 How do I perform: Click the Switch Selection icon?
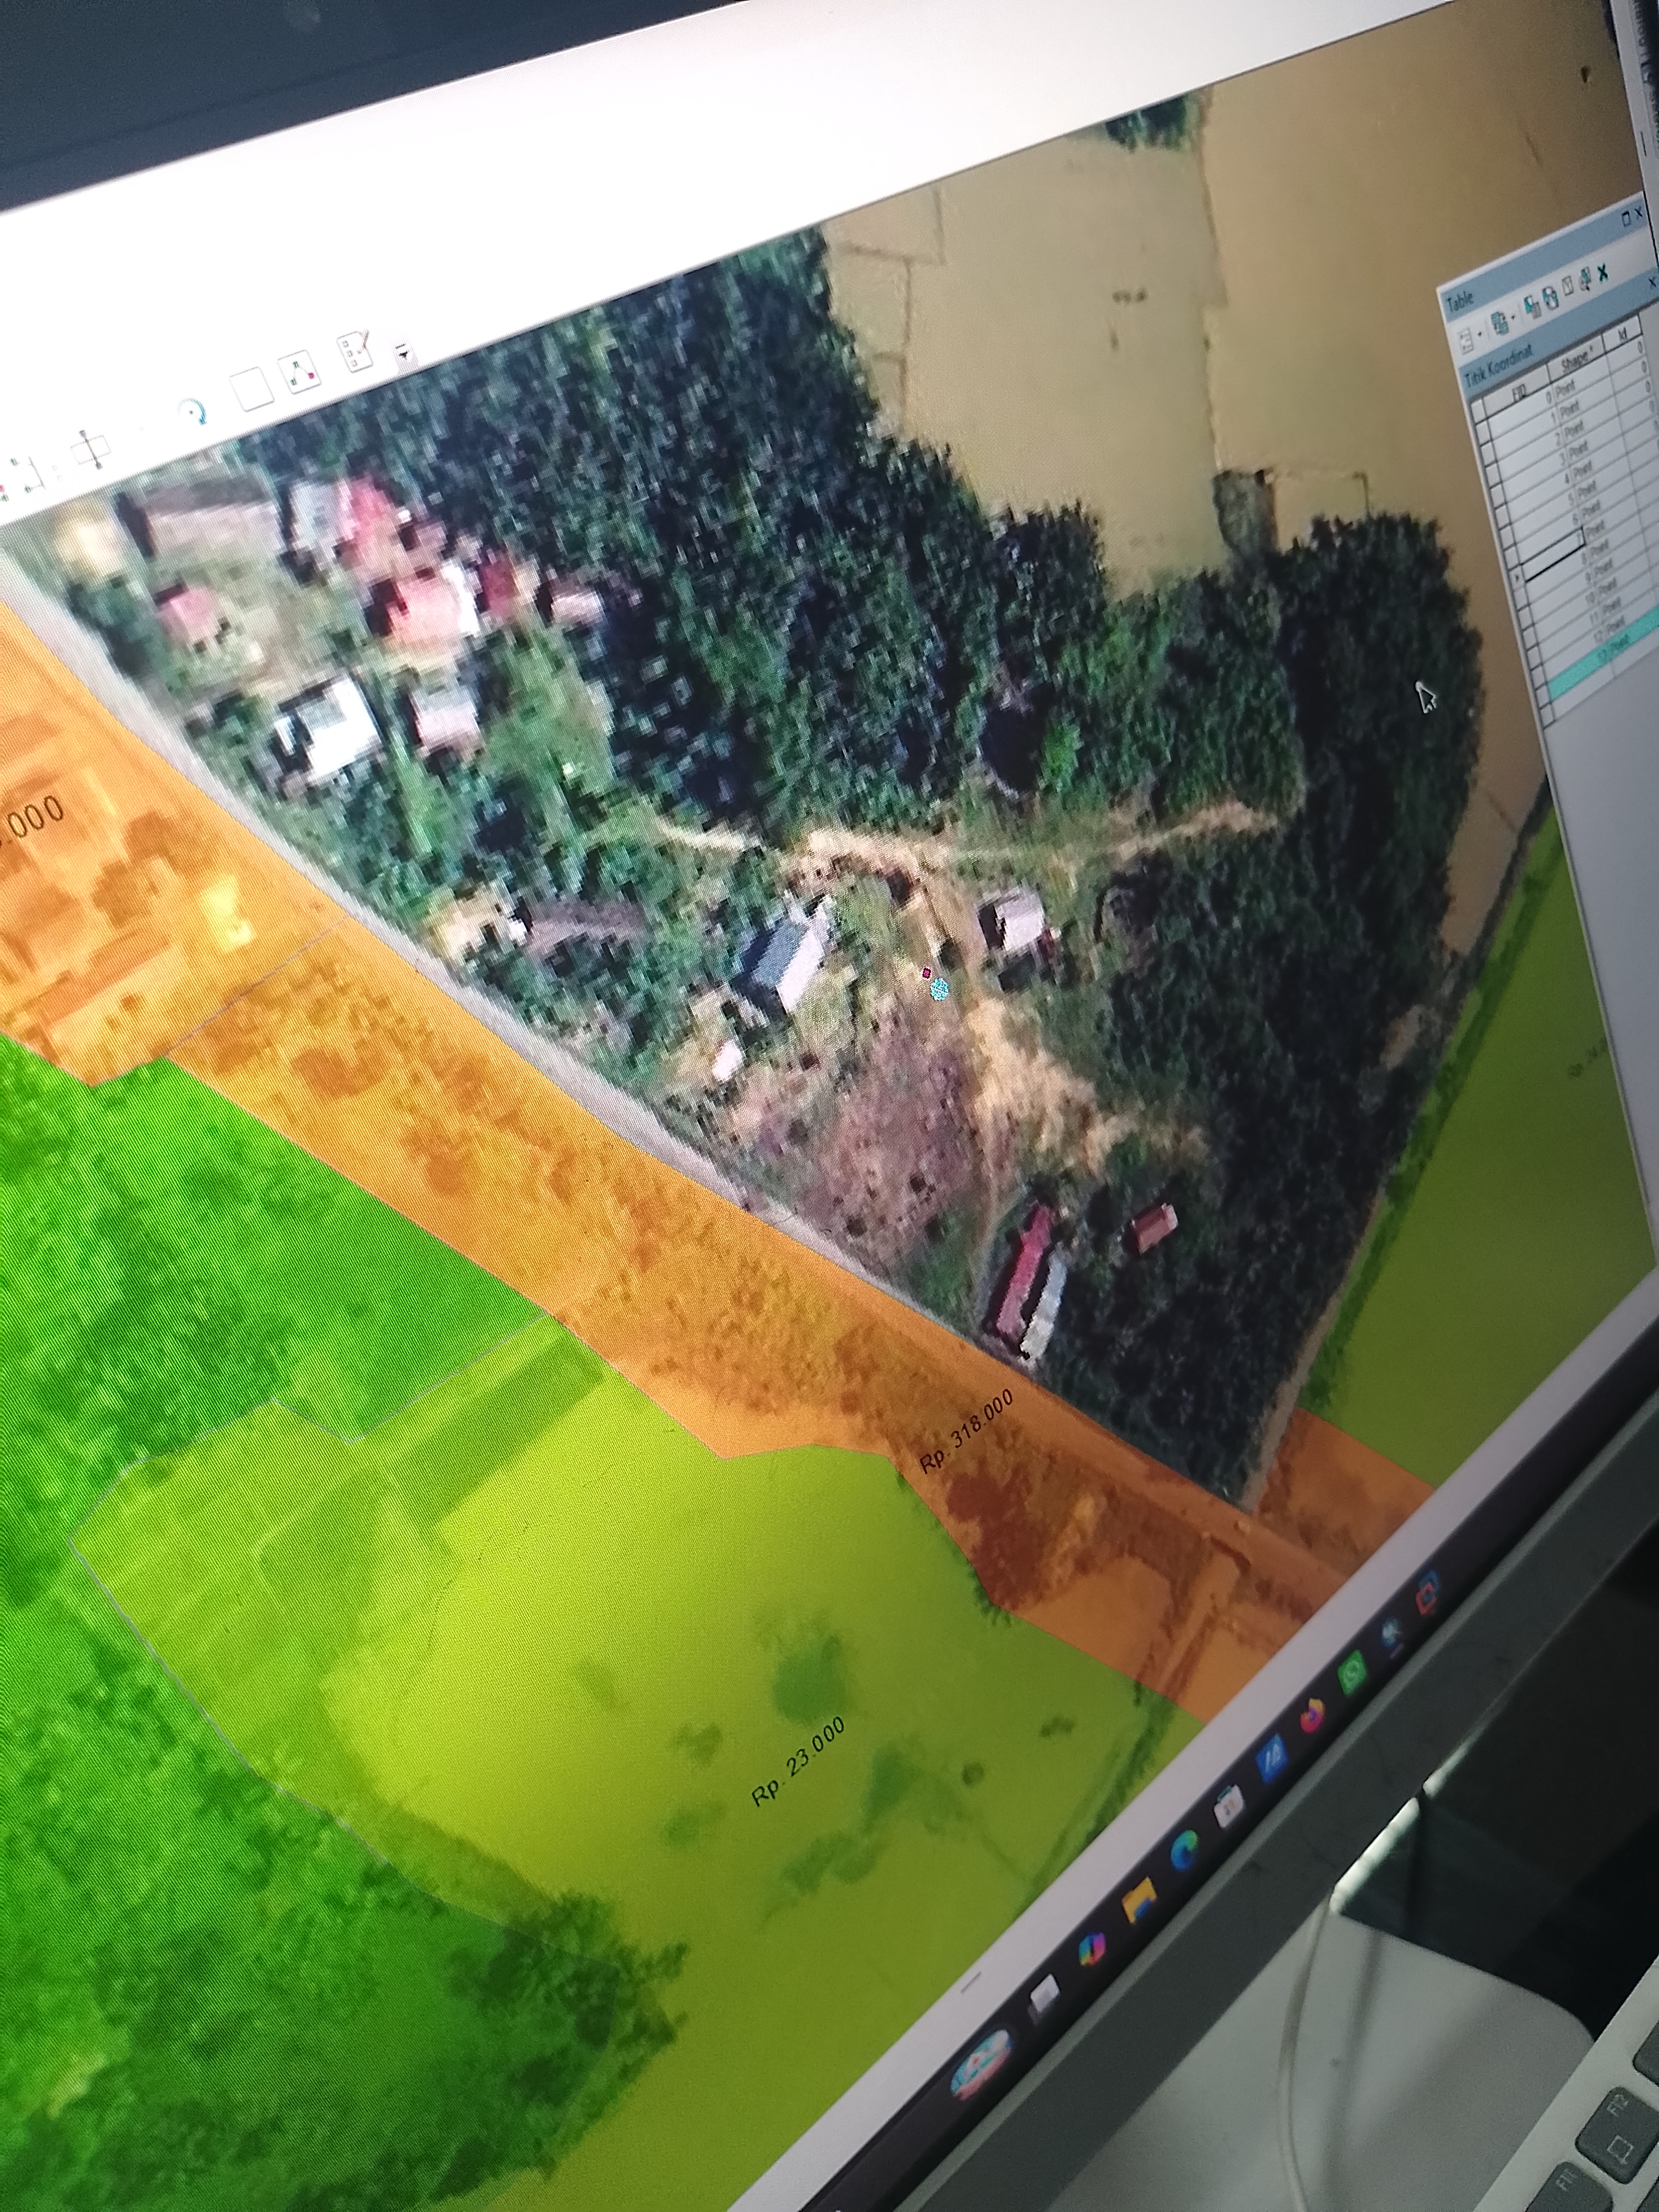coord(1551,297)
